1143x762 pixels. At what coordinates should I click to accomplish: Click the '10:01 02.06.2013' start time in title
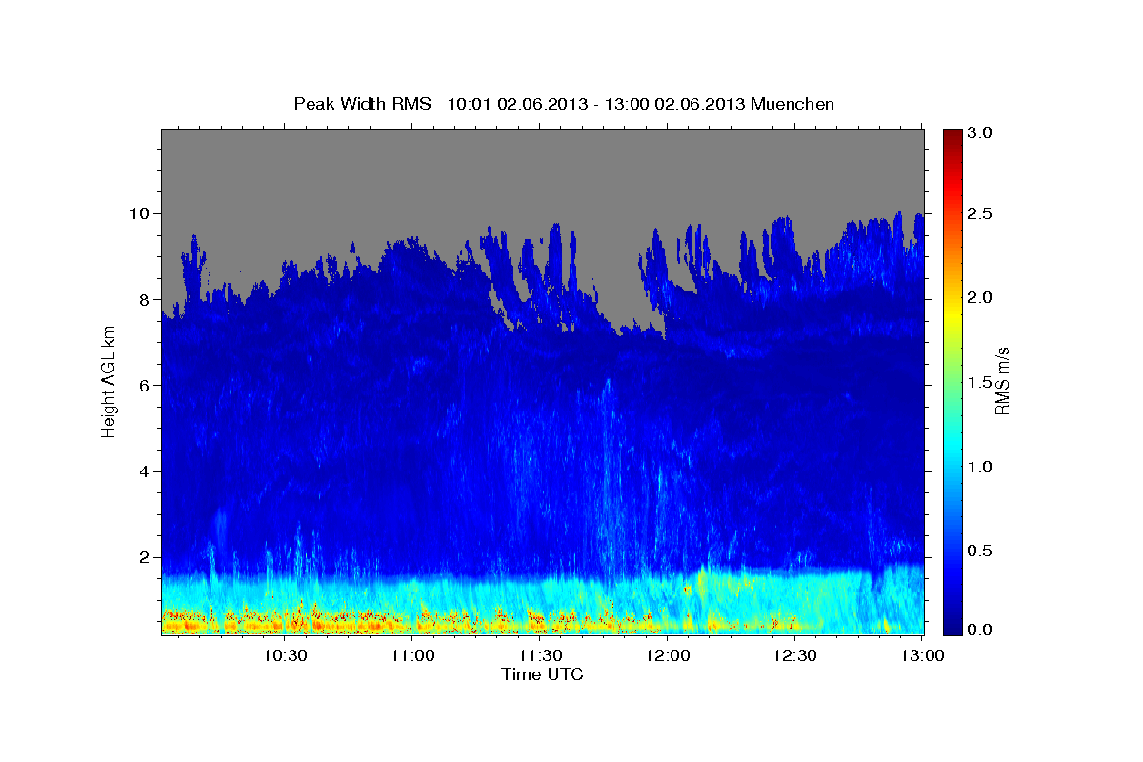515,103
